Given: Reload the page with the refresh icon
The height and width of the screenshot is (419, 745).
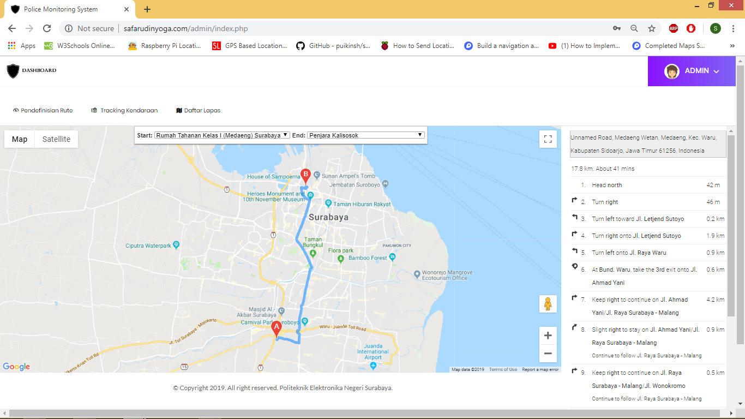Looking at the screenshot, I should (47, 28).
